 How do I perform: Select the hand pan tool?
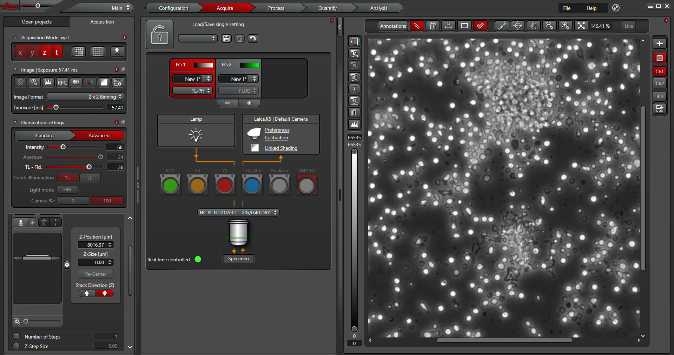tap(534, 26)
